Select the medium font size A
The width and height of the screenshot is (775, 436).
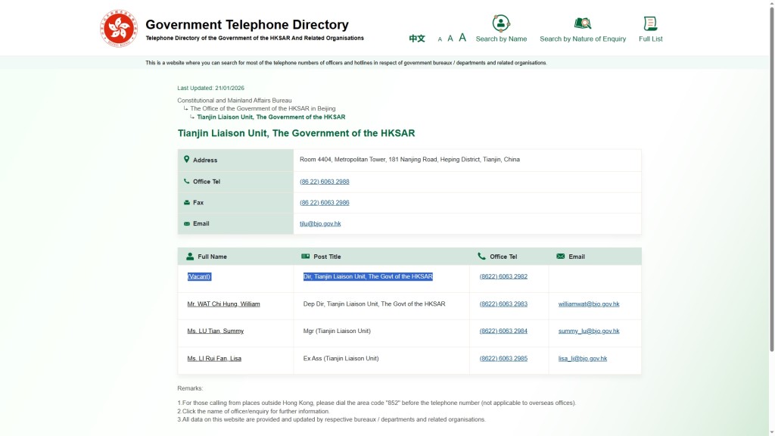[450, 39]
